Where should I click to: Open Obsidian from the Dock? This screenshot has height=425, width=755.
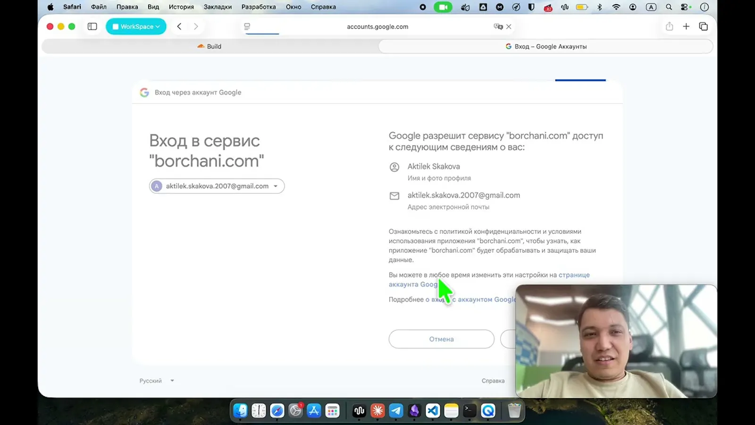[414, 411]
